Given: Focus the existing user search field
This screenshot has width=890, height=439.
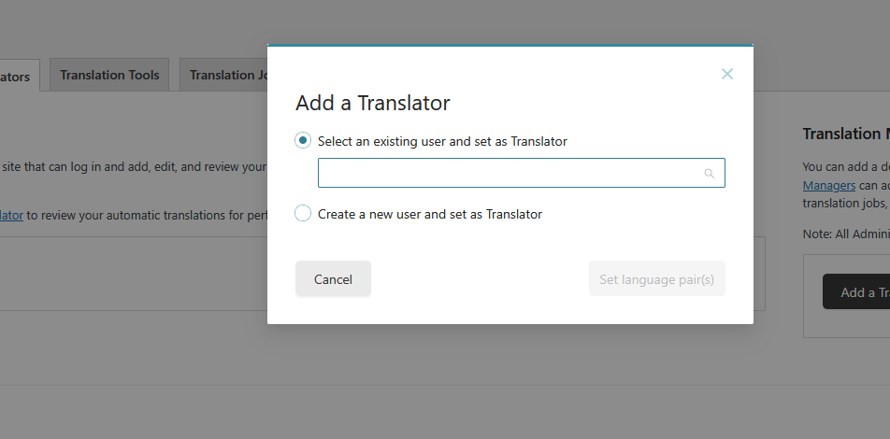Looking at the screenshot, I should coord(510,173).
